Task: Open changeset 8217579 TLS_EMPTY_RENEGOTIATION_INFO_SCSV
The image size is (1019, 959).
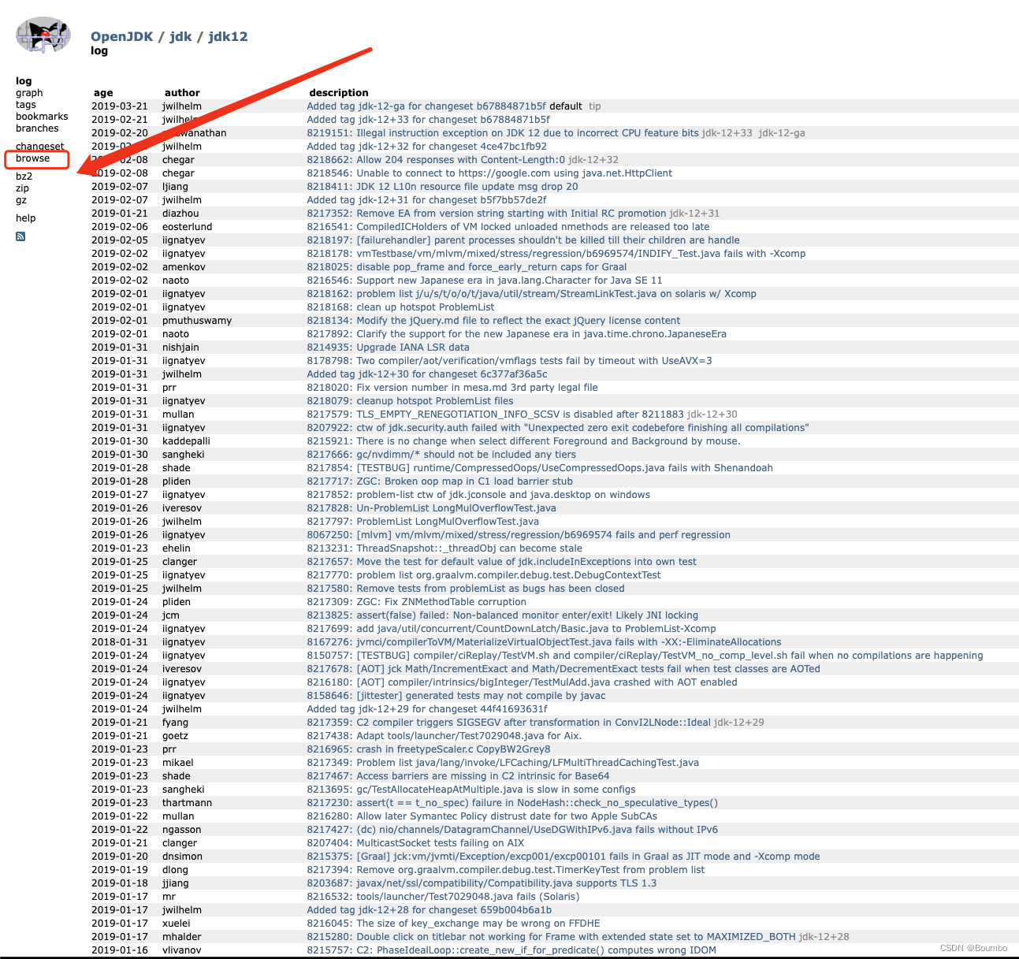Action: [495, 414]
